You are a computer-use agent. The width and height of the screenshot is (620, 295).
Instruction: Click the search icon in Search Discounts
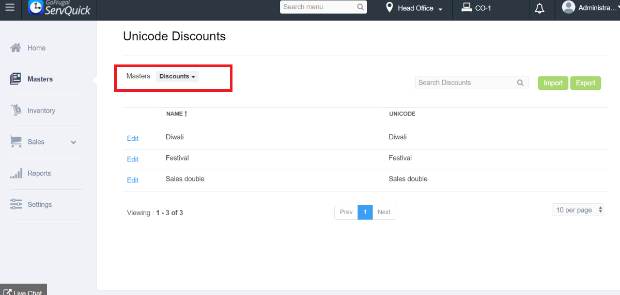pyautogui.click(x=520, y=83)
